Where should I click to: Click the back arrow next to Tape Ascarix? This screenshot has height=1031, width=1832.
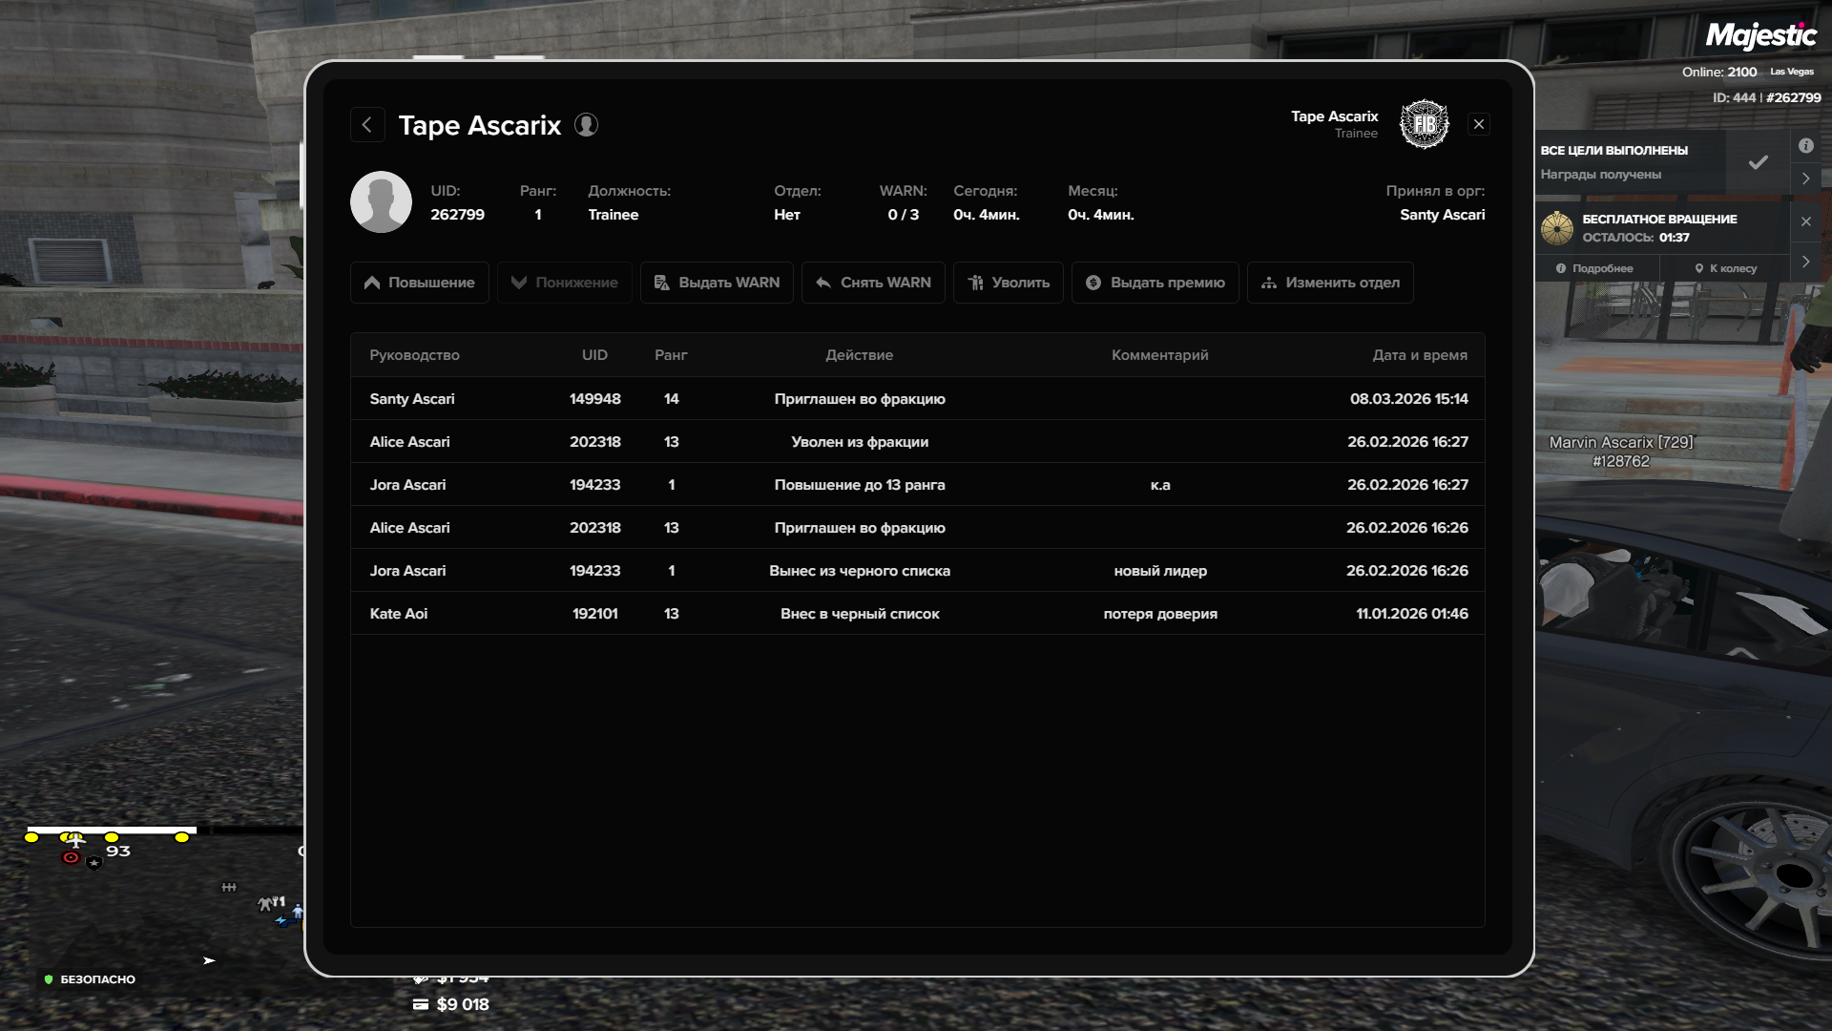click(x=367, y=125)
